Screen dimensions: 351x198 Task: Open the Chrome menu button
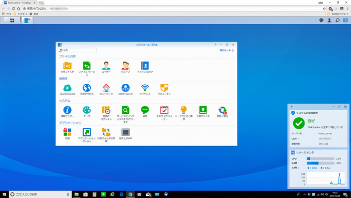(x=348, y=8)
